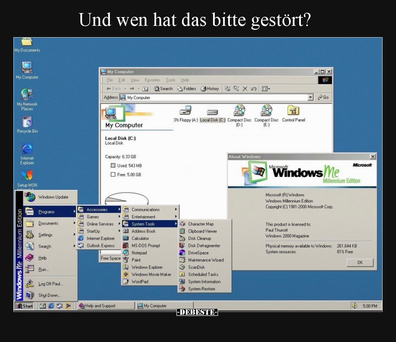Open the Help menu in My Computer
Viewport: 396px width, 342px height.
click(x=185, y=80)
